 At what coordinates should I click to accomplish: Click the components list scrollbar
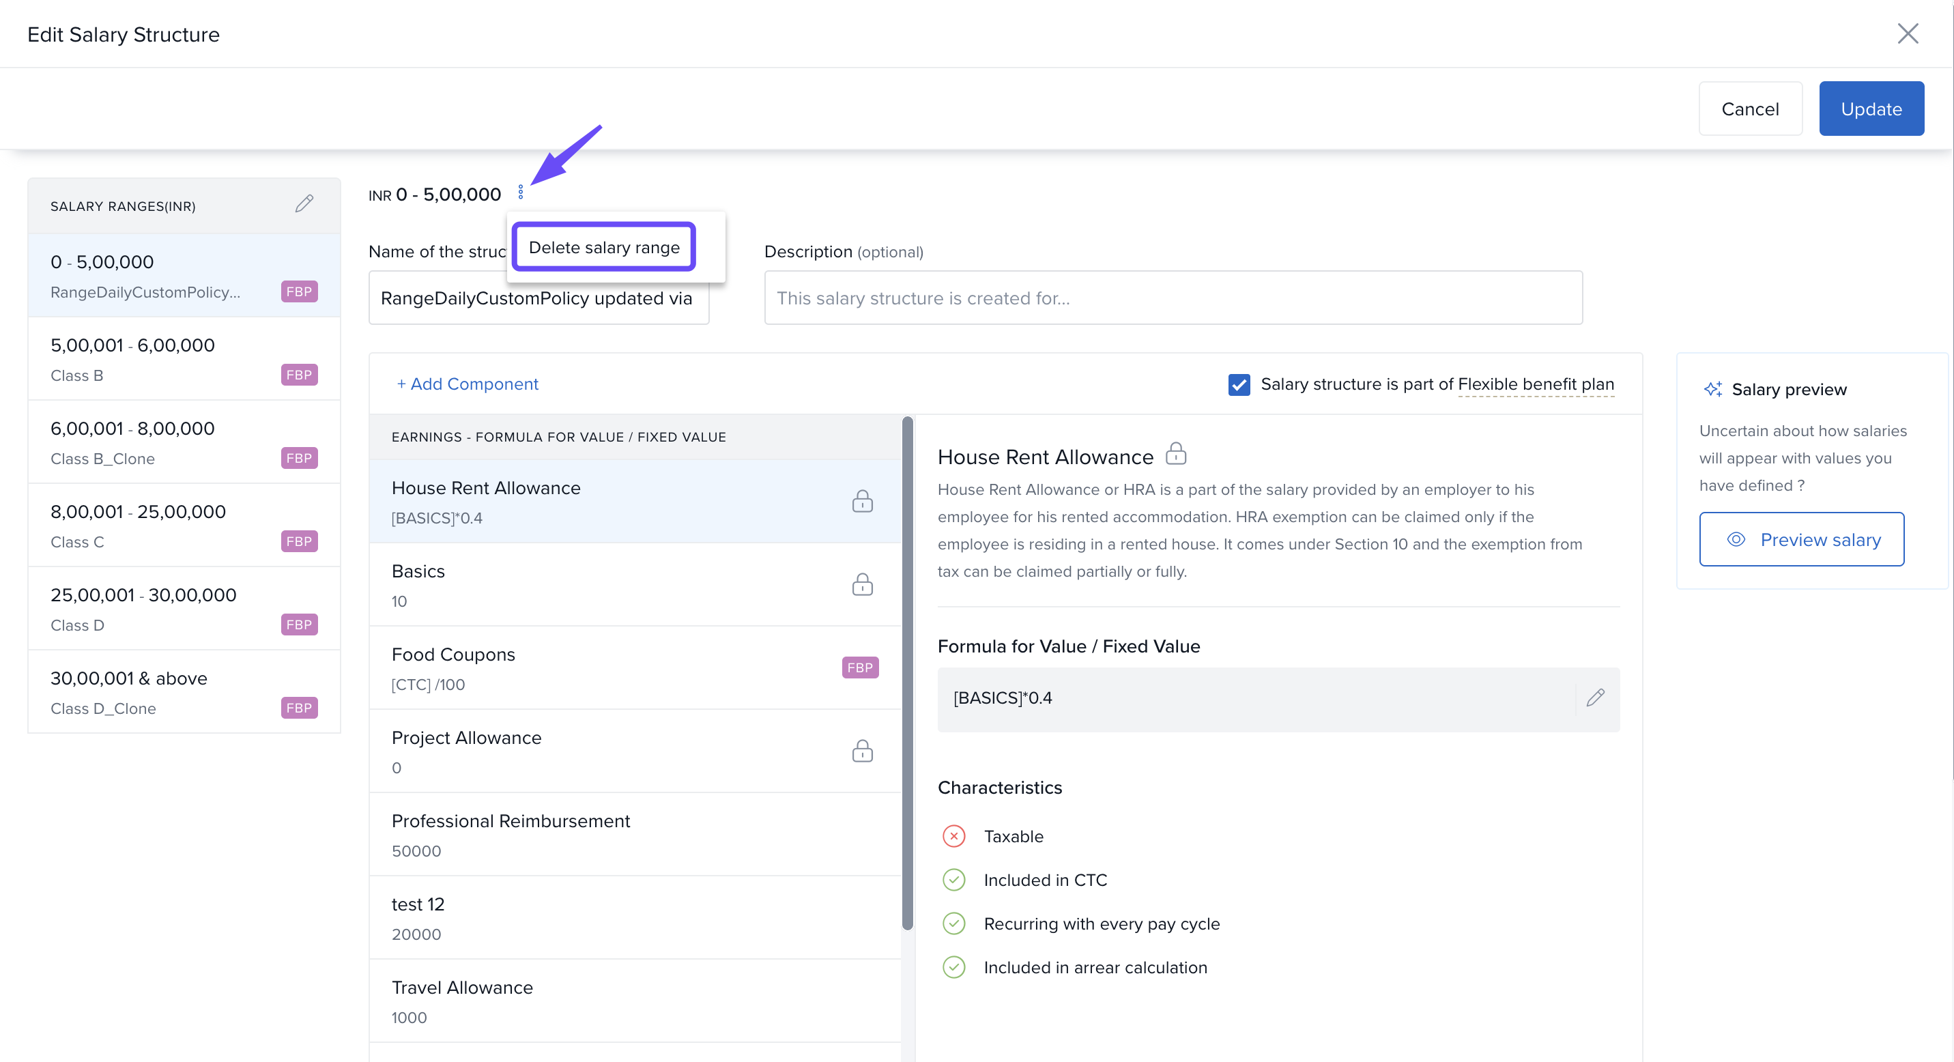point(907,674)
